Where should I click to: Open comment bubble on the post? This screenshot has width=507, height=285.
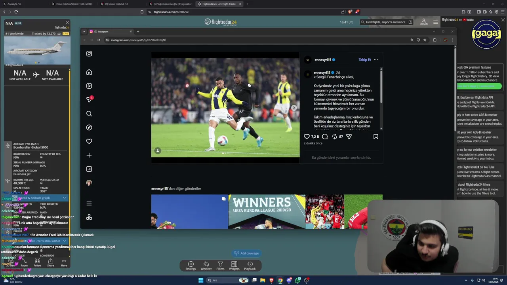tap(325, 137)
